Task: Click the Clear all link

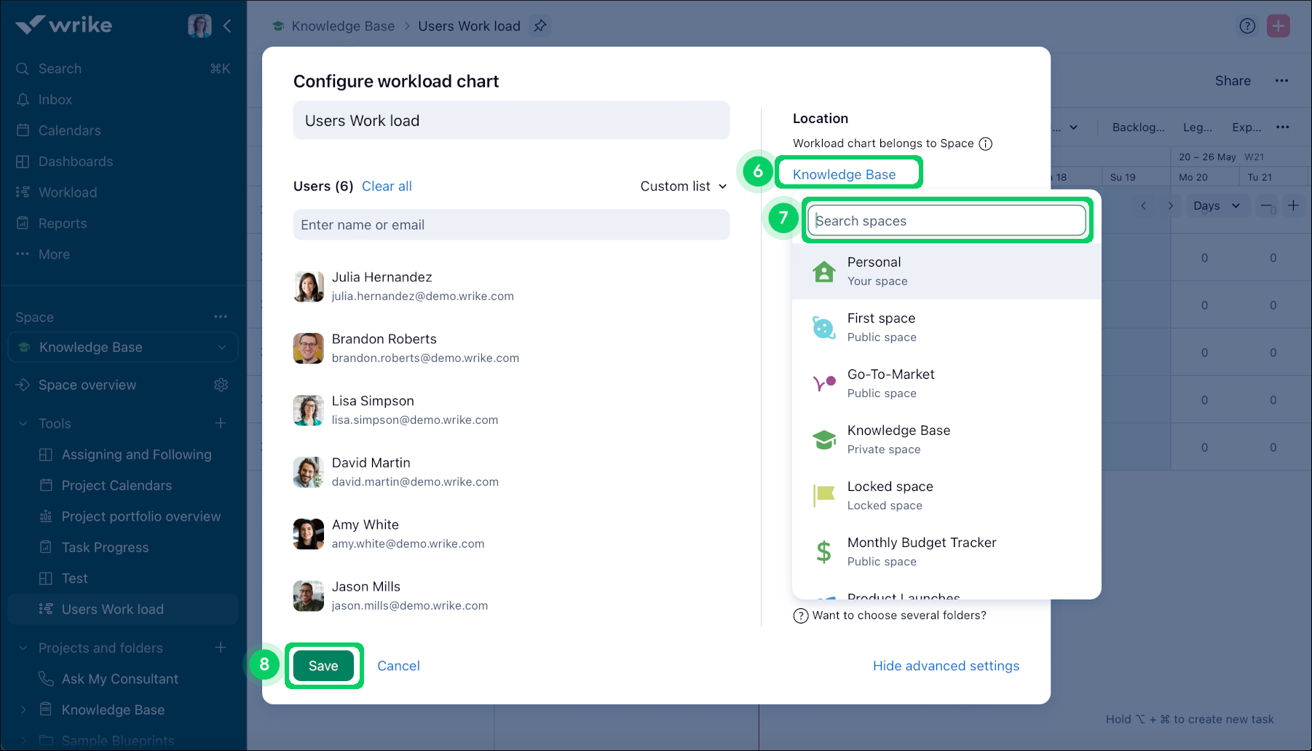Action: tap(387, 186)
